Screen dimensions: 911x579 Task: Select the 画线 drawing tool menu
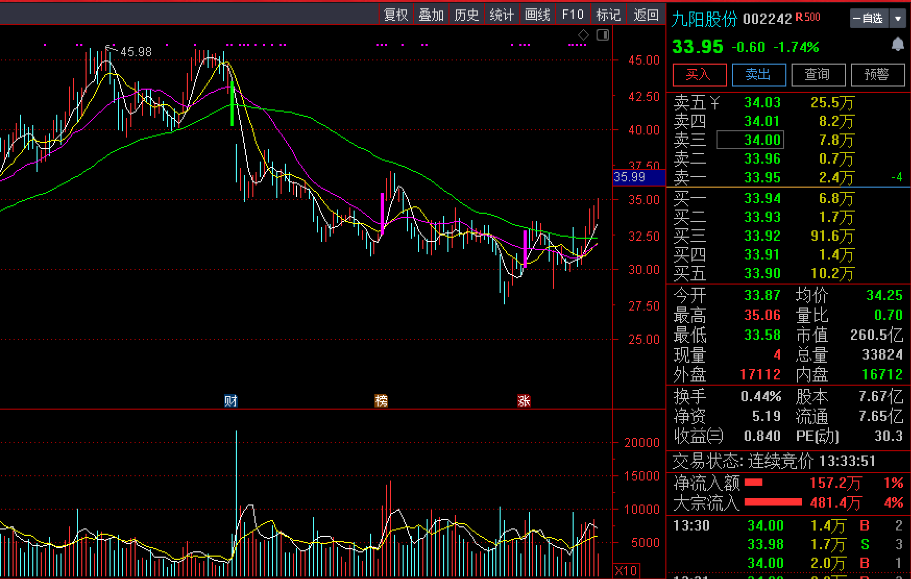point(538,15)
